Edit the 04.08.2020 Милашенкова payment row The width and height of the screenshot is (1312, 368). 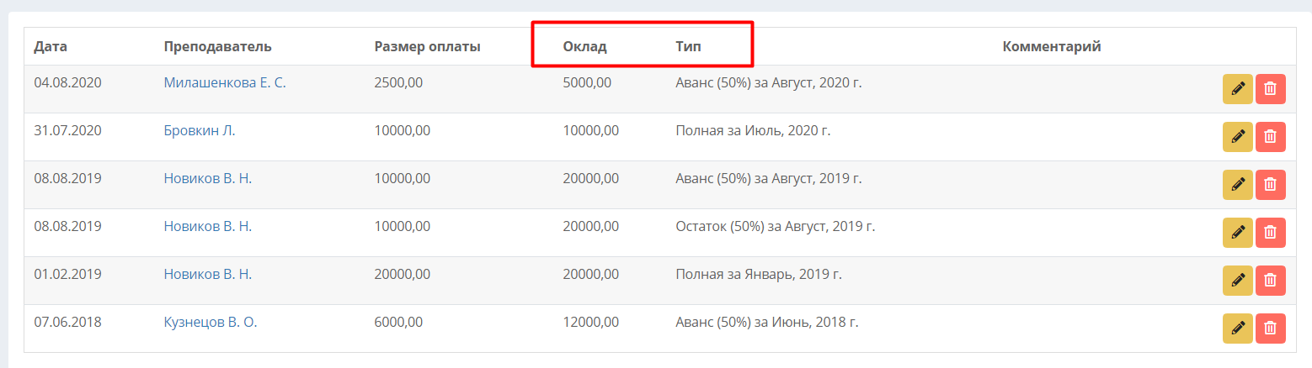click(x=1238, y=89)
